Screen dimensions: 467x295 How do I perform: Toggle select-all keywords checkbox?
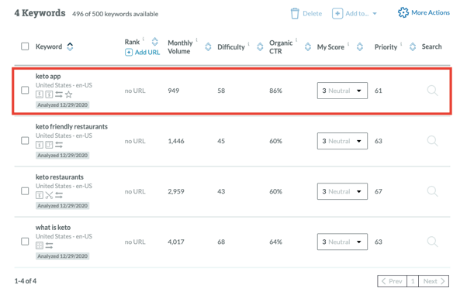(25, 46)
